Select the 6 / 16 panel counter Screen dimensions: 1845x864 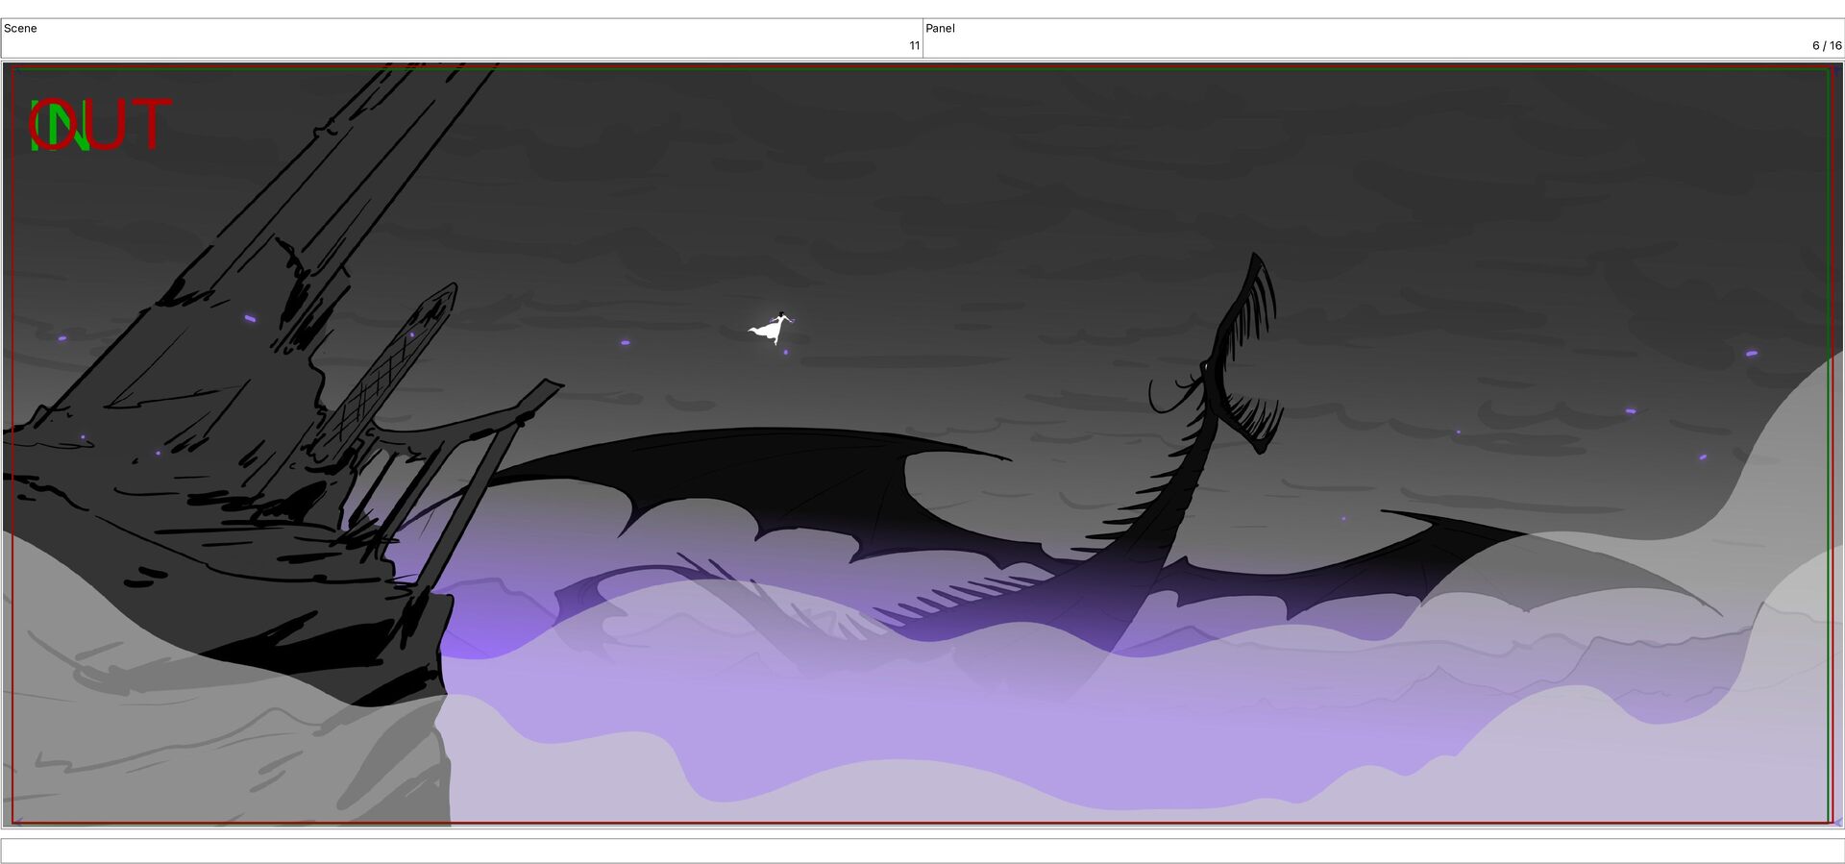1827,45
